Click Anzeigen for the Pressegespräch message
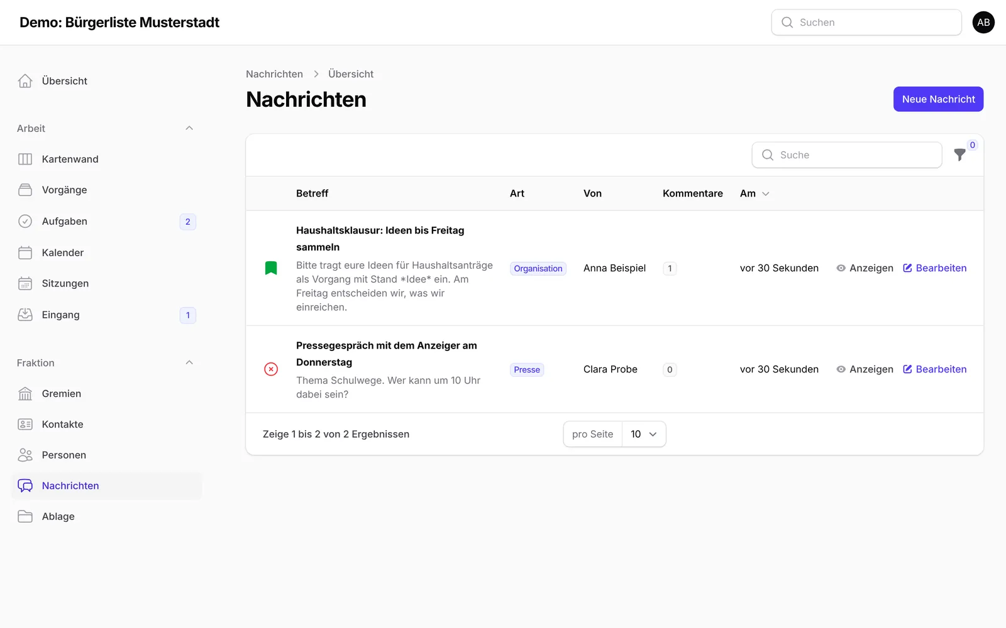 click(865, 369)
